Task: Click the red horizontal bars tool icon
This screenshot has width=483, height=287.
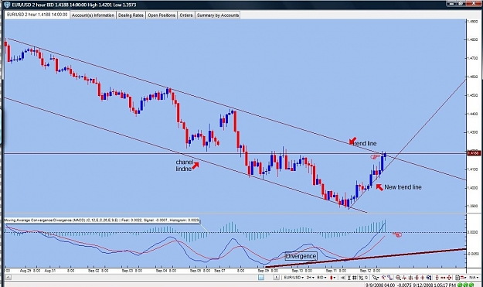Action: [410, 278]
